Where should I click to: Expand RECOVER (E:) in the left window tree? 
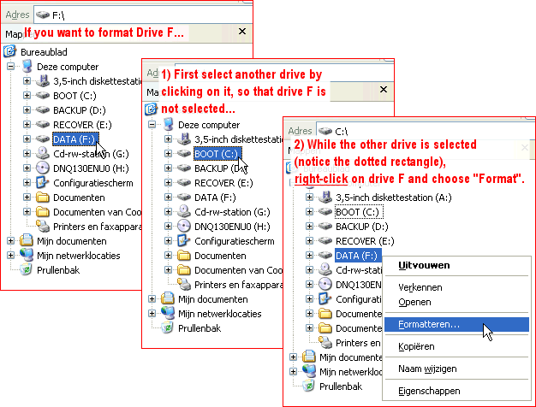pyautogui.click(x=27, y=124)
